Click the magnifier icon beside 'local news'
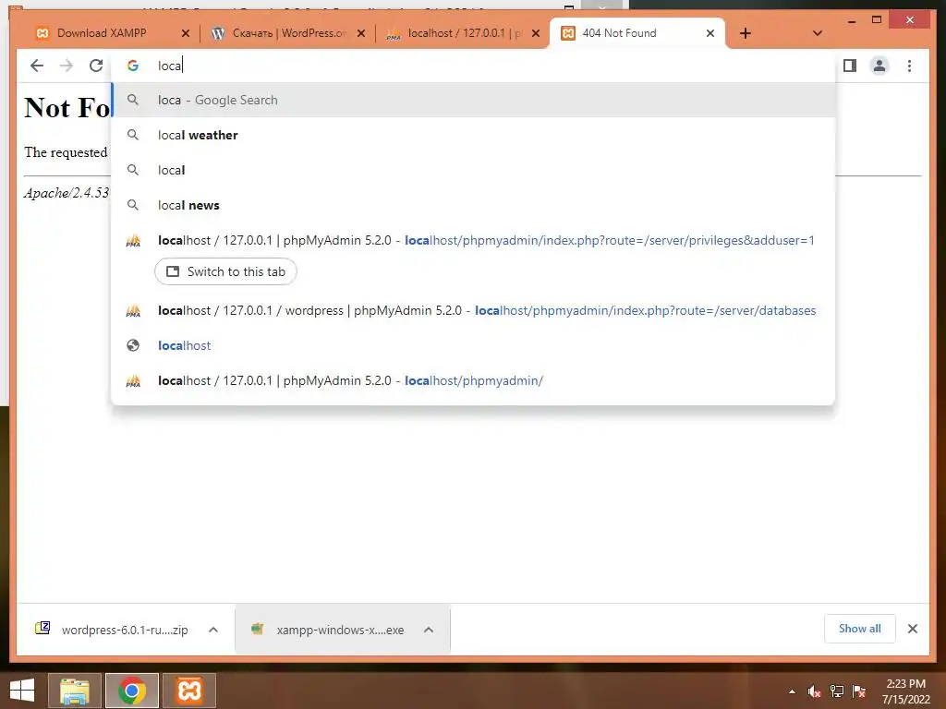Screen dimensions: 946x709 pos(133,205)
